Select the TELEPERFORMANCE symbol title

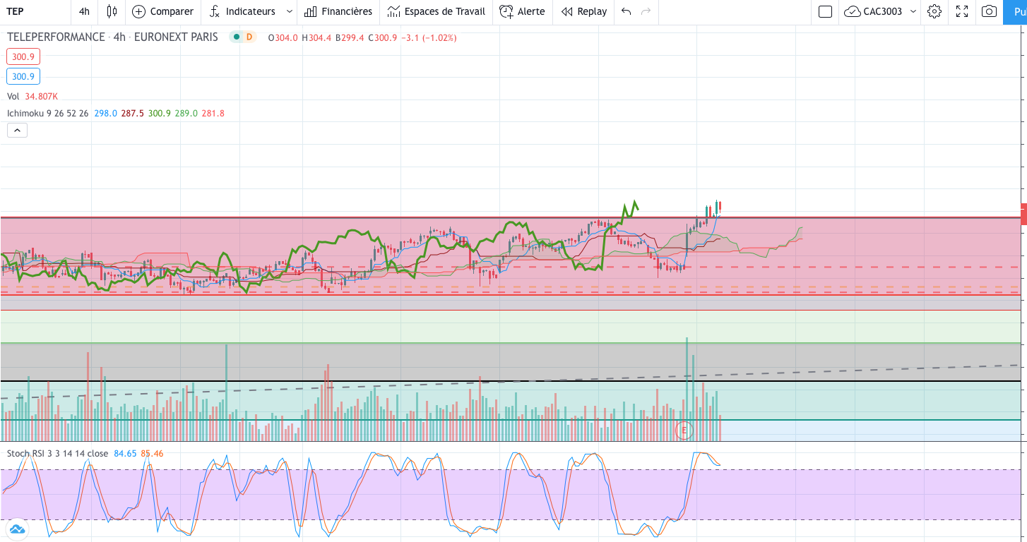(x=56, y=37)
